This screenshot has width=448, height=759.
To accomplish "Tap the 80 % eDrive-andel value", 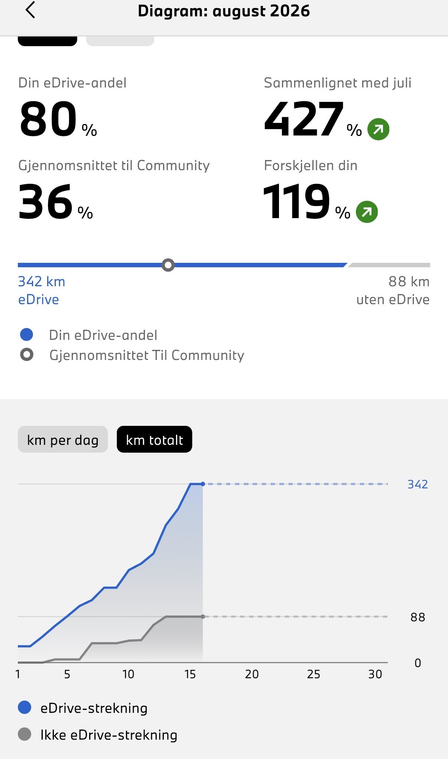I will [x=58, y=119].
